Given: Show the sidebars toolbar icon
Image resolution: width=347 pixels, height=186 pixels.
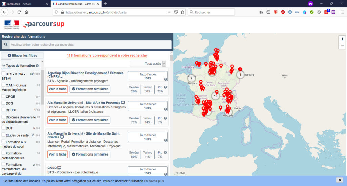Looking at the screenshot, I should [268, 12].
